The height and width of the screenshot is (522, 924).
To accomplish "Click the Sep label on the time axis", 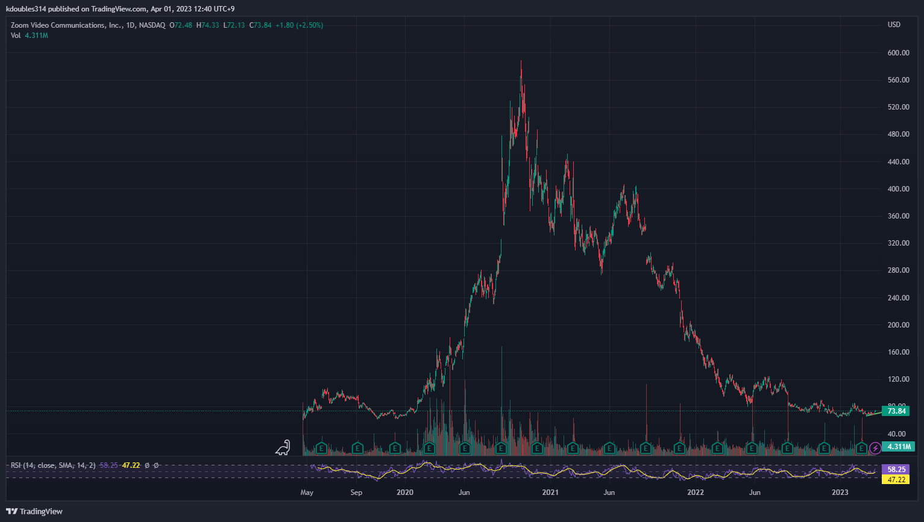I will (356, 492).
